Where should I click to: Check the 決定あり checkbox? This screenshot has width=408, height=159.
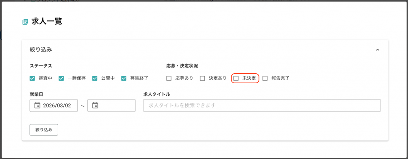202,78
